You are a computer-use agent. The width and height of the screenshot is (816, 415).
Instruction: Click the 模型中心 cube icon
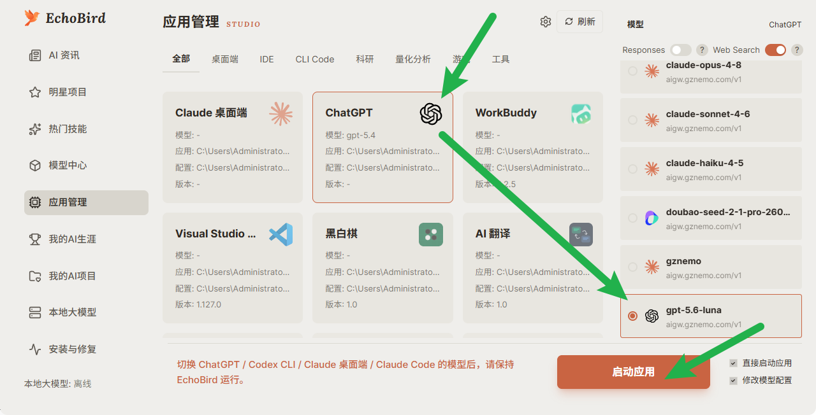[x=35, y=165]
